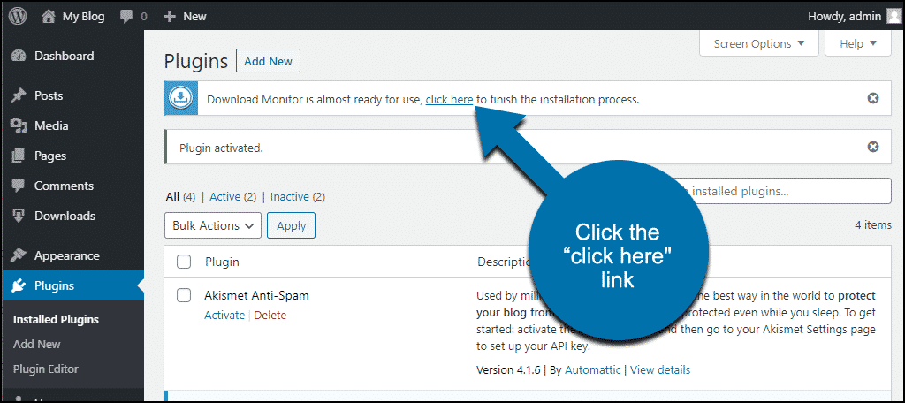The height and width of the screenshot is (403, 905).
Task: Tick the select-all Plugin checkbox
Action: (x=184, y=262)
